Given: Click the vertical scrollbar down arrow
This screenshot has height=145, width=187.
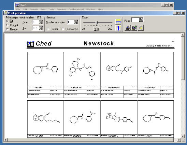Looking at the screenshot, I should (183, 136).
